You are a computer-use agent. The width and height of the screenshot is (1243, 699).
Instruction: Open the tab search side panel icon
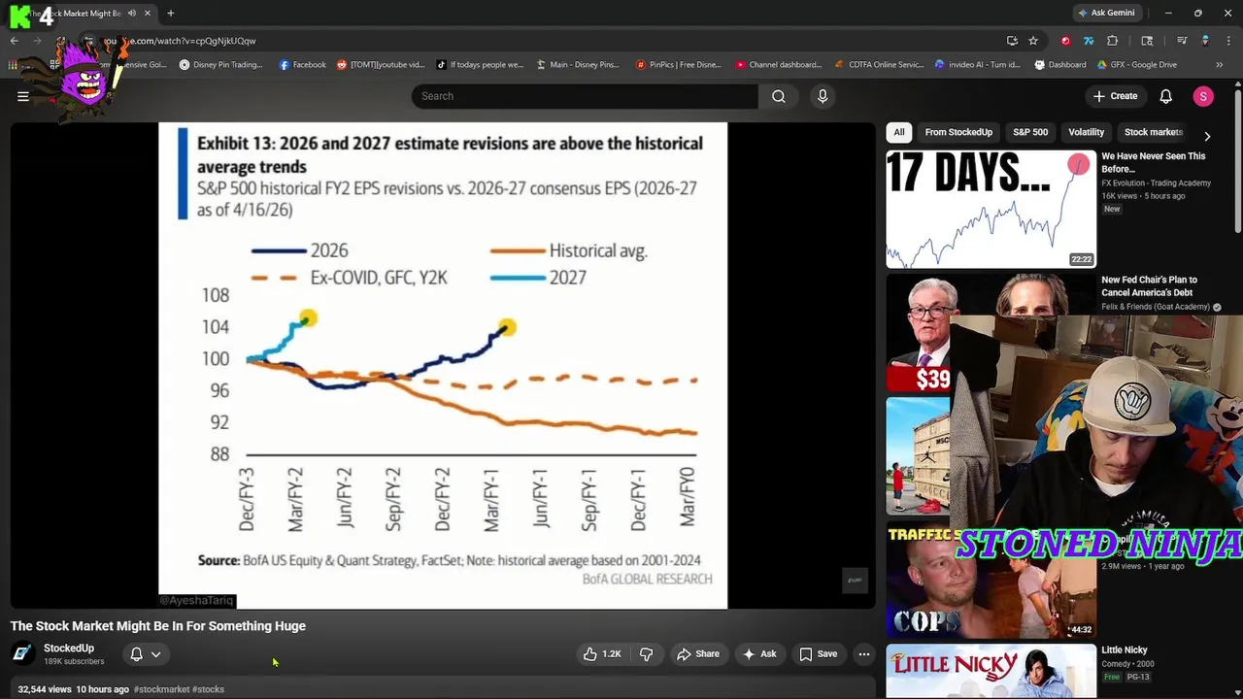coord(1147,41)
